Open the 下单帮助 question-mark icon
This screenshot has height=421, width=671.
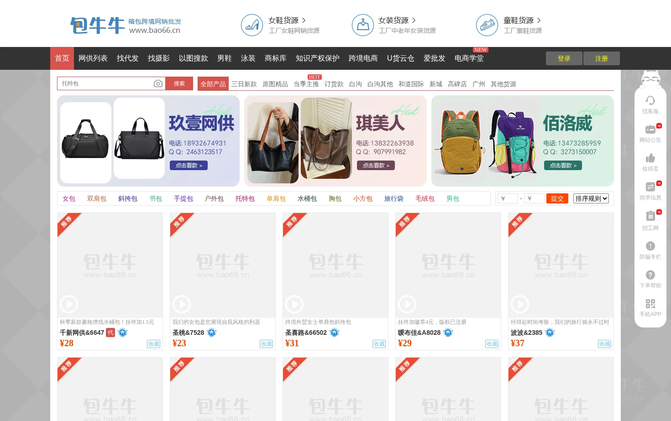(650, 275)
